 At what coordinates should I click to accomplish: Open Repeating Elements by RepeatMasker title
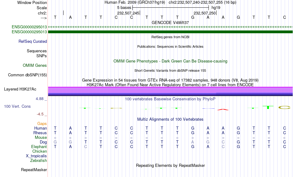pos(170,166)
